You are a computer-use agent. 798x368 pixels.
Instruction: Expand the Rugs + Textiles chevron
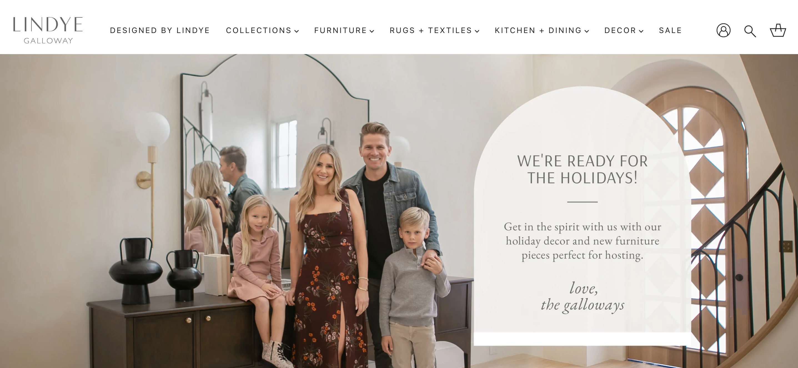(x=477, y=31)
